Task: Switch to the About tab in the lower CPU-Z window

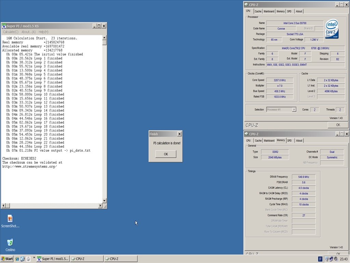Action: pyautogui.click(x=299, y=141)
